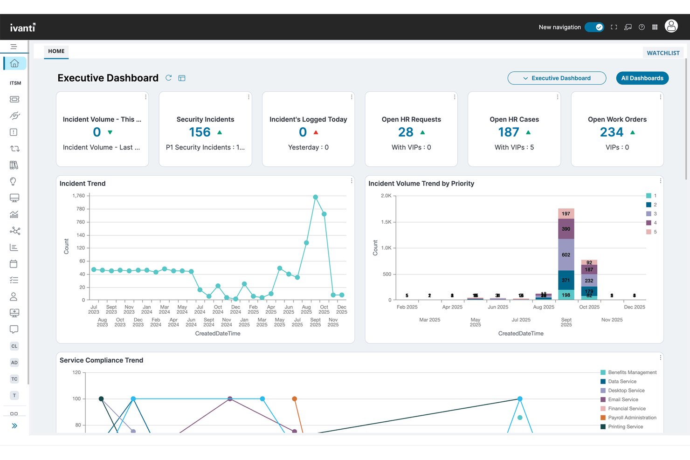The height and width of the screenshot is (460, 690).
Task: Open the handshake icon in the sidebar
Action: tap(14, 116)
